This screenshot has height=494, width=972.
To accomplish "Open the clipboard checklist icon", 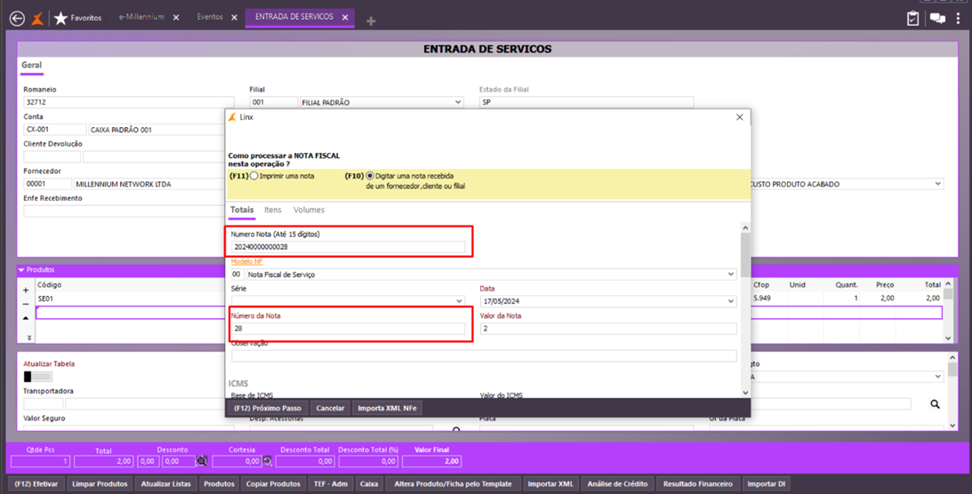I will coord(912,19).
